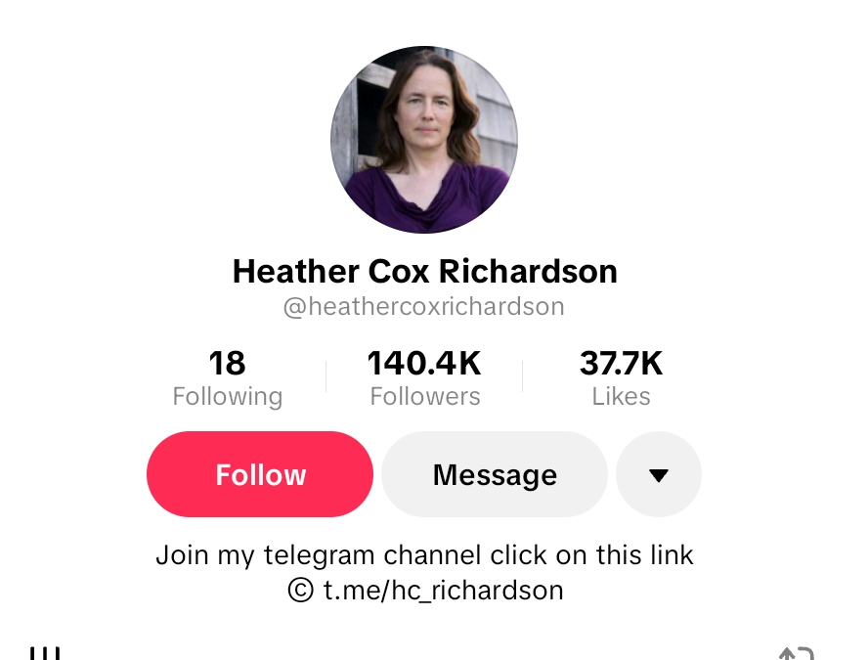
Task: Open the circular profile picture
Action: click(424, 140)
